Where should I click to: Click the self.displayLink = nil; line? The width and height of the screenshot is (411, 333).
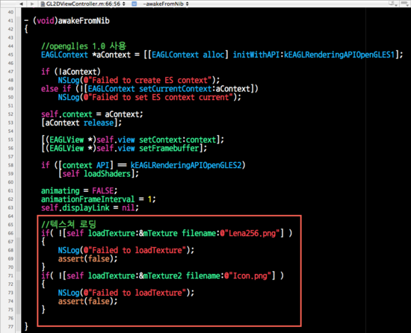pos(90,208)
